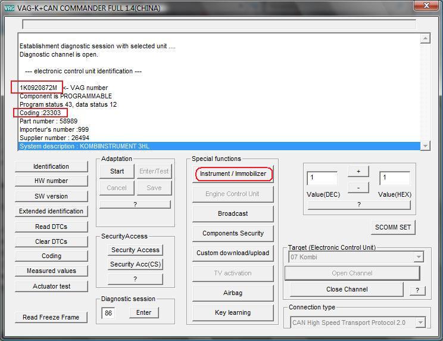Click the Diagnostic session number field

coord(108,313)
